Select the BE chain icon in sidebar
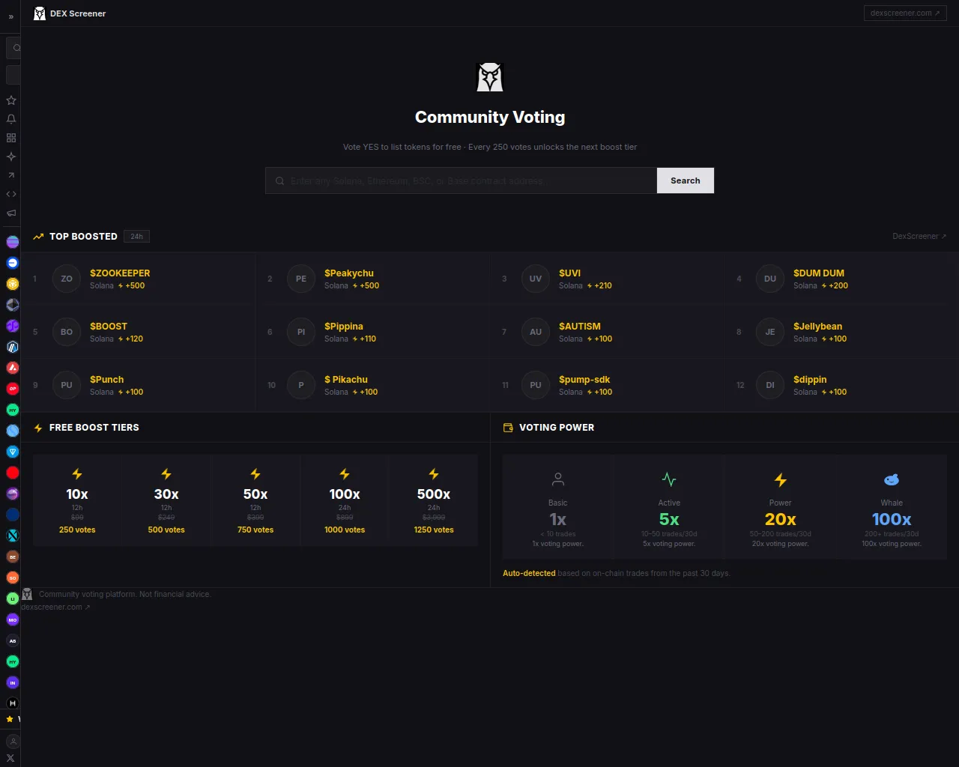 [x=13, y=557]
